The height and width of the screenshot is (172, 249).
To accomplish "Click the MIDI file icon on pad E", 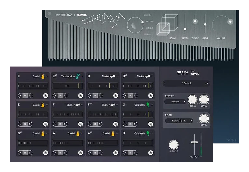I will coord(46,124).
